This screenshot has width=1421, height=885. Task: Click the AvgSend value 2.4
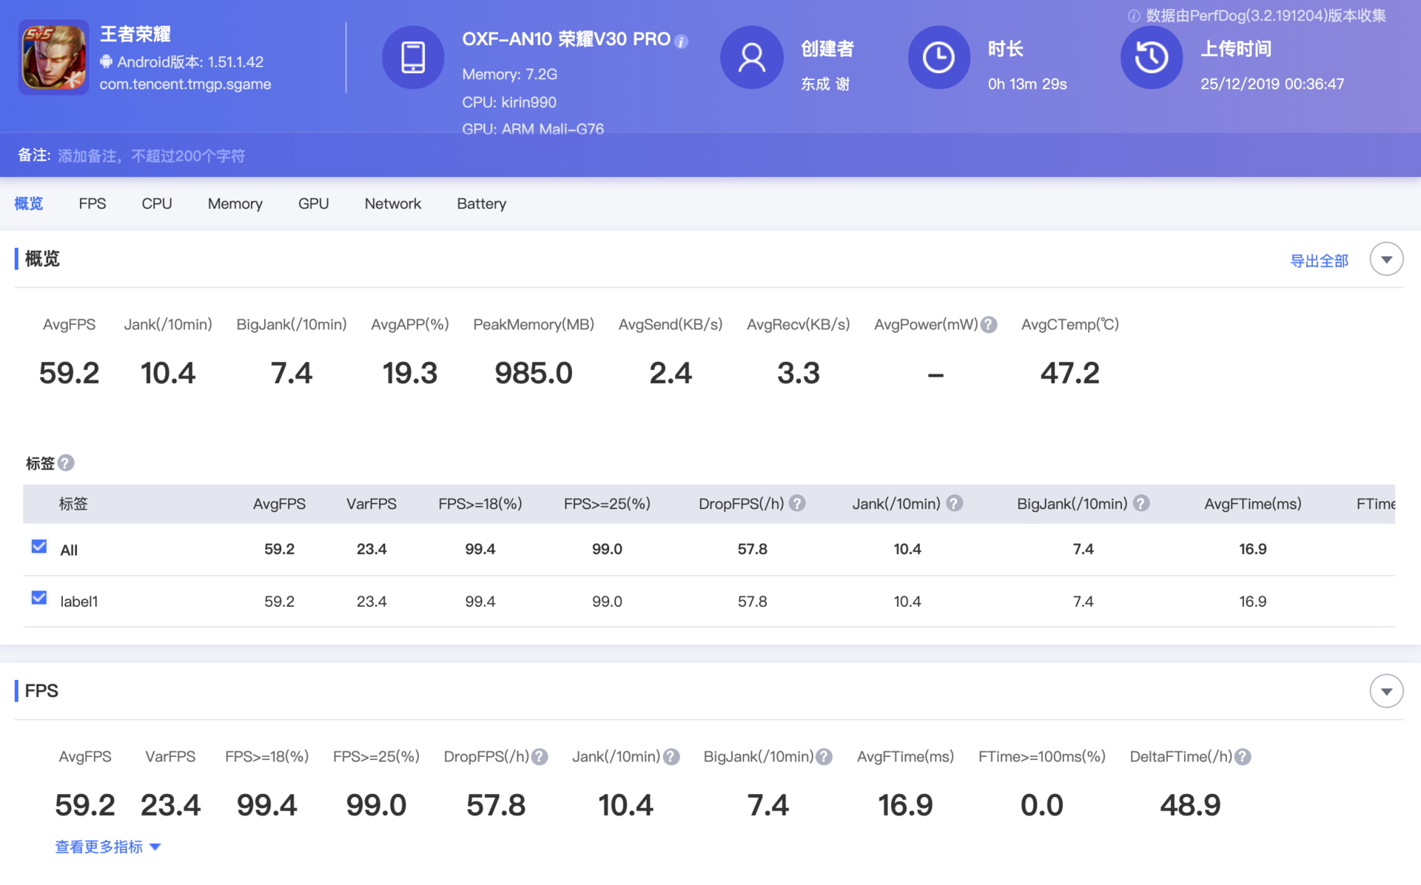pyautogui.click(x=671, y=373)
